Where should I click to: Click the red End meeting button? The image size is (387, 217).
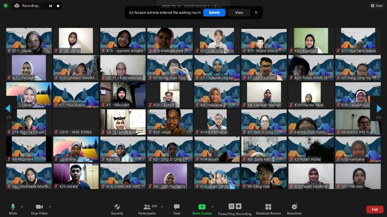click(374, 209)
